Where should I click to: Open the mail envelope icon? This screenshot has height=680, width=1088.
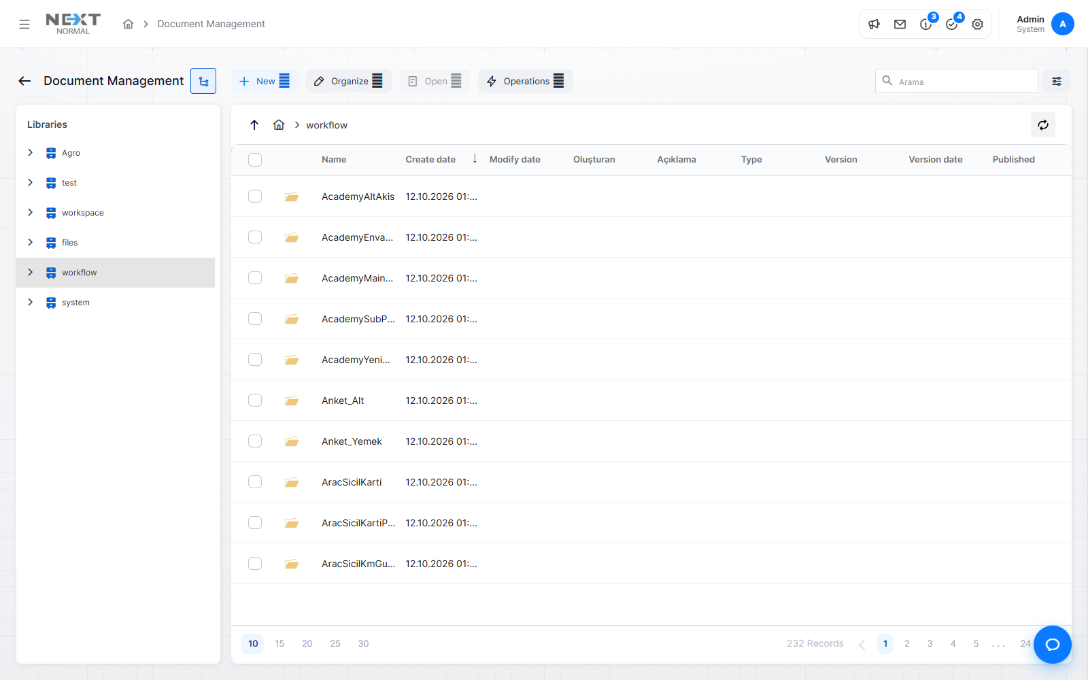900,24
